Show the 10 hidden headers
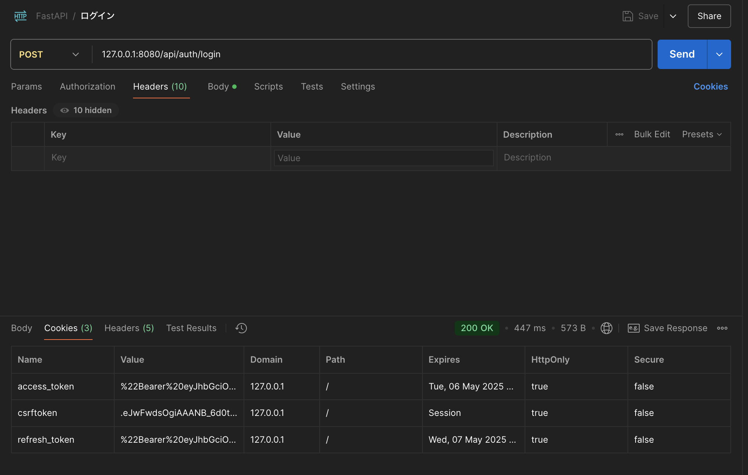The height and width of the screenshot is (475, 748). pos(86,110)
